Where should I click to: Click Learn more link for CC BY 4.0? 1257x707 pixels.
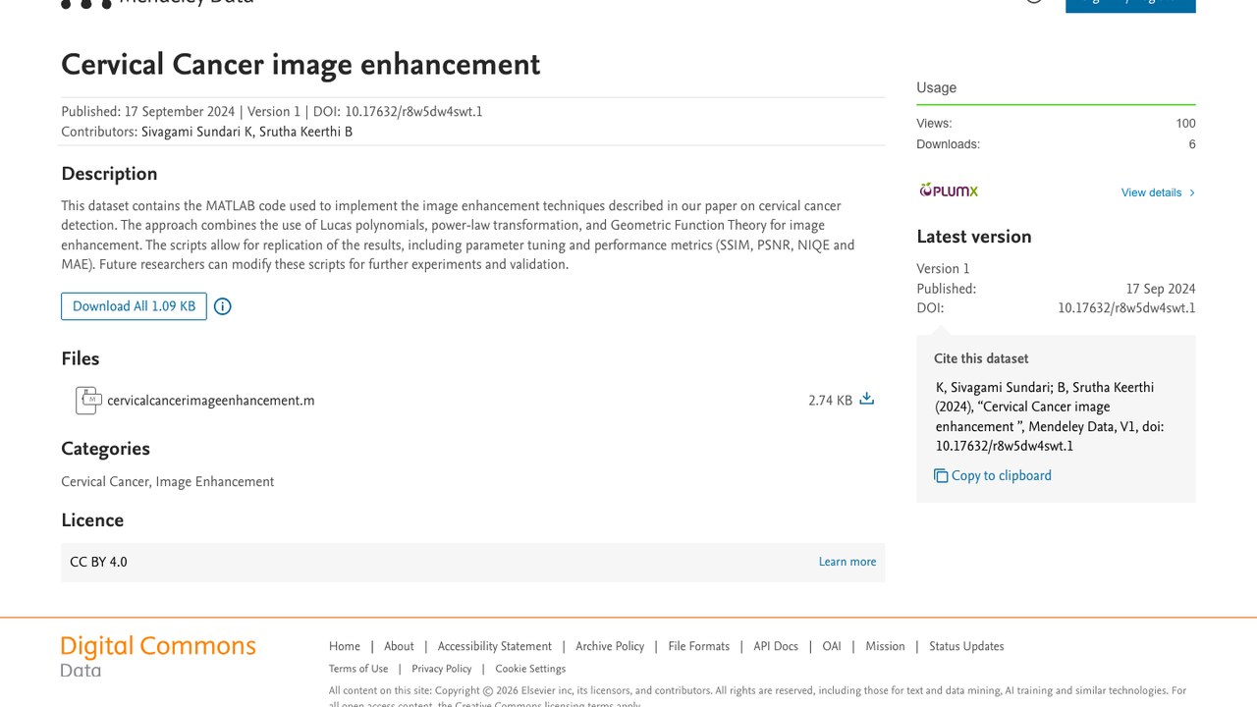coord(847,562)
